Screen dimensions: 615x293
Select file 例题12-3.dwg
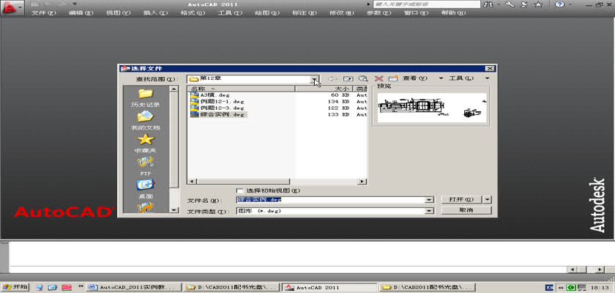coord(217,108)
